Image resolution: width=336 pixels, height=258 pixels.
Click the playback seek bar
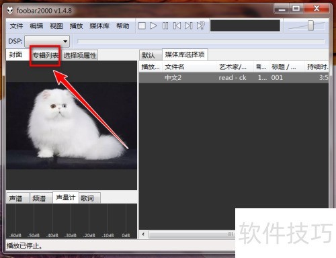pos(201,41)
